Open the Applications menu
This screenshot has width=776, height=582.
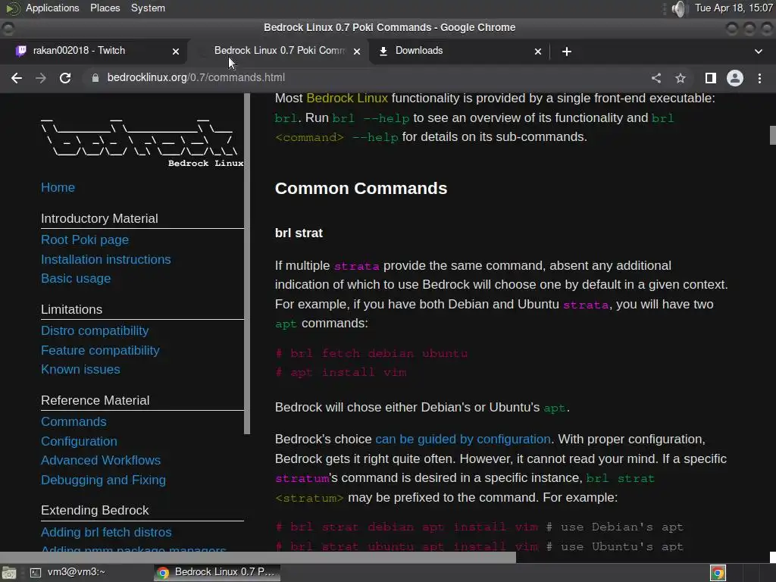coord(52,8)
